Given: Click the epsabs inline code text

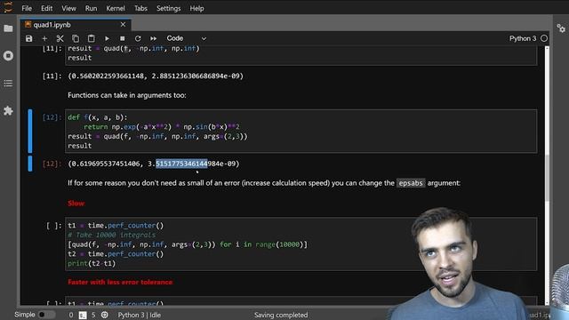Looking at the screenshot, I should [x=411, y=183].
